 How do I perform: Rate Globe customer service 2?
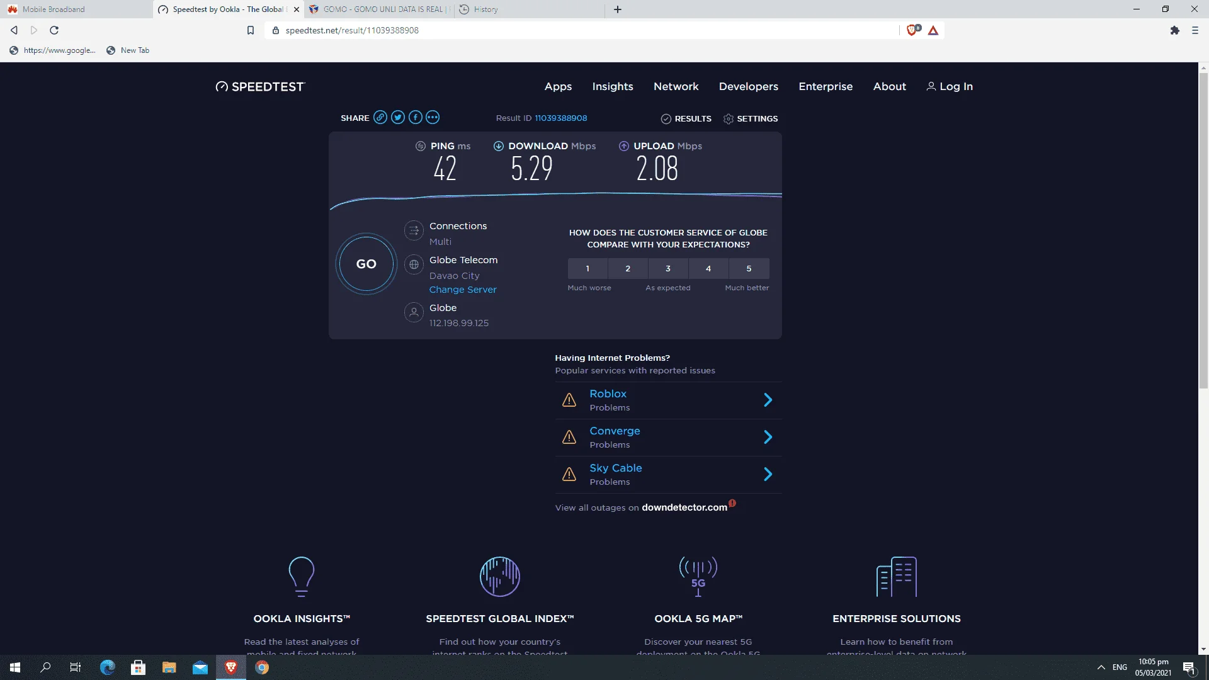(628, 269)
